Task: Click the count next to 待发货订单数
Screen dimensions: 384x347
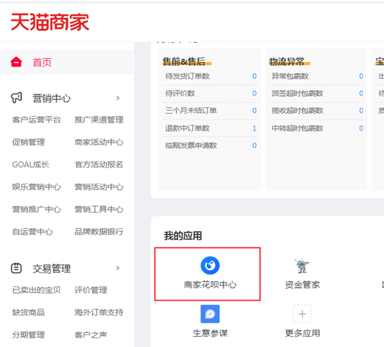Action: pos(254,76)
